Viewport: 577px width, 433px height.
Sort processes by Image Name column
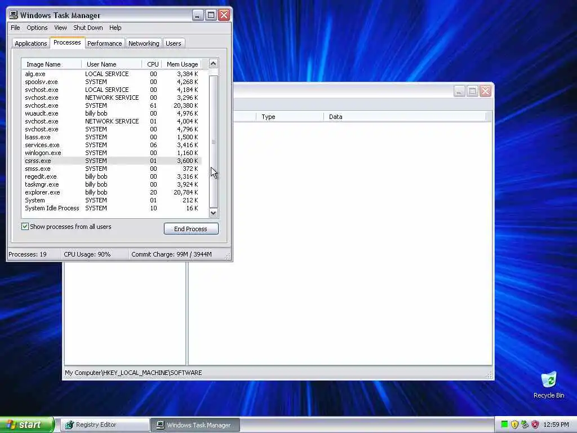(x=51, y=64)
